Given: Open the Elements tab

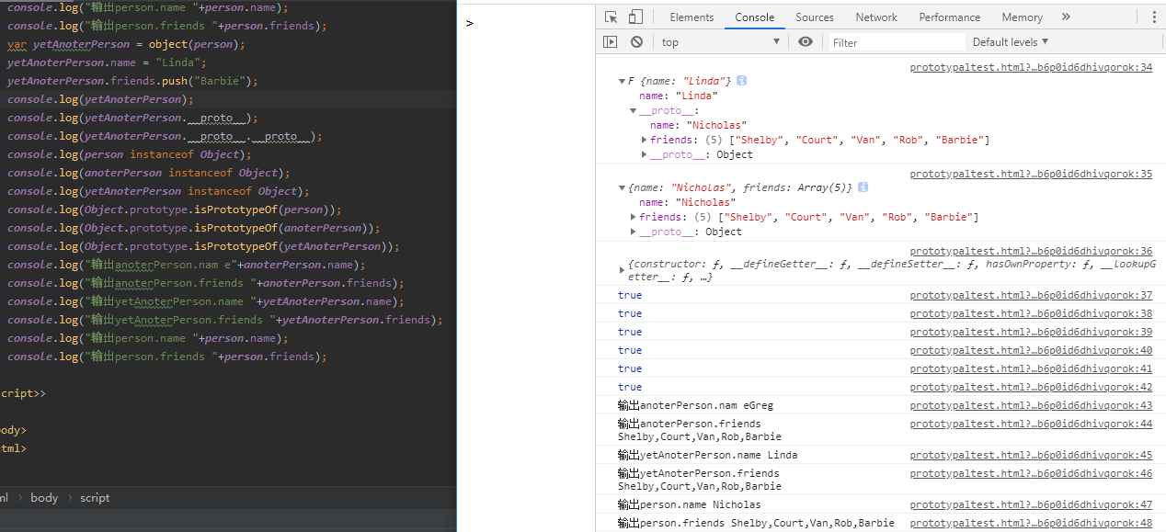Looking at the screenshot, I should 692,17.
